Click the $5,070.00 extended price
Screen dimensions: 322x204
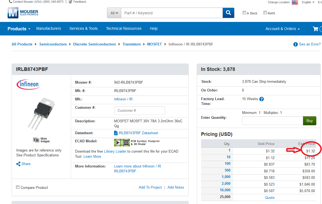pos(307,191)
